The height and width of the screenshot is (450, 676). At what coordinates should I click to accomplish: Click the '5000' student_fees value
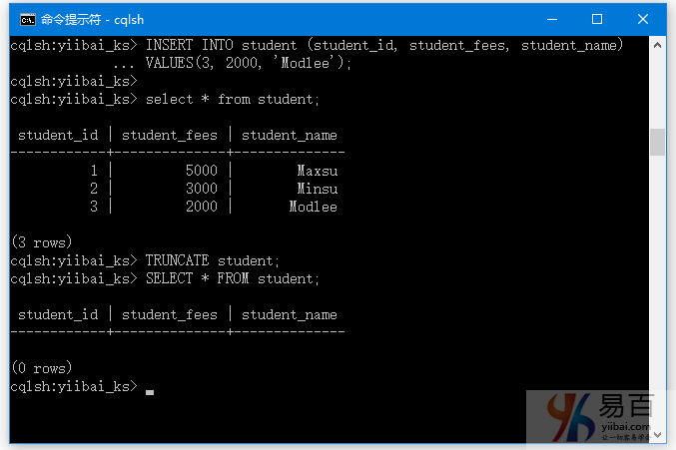point(202,171)
